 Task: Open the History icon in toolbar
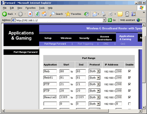click(x=86, y=14)
